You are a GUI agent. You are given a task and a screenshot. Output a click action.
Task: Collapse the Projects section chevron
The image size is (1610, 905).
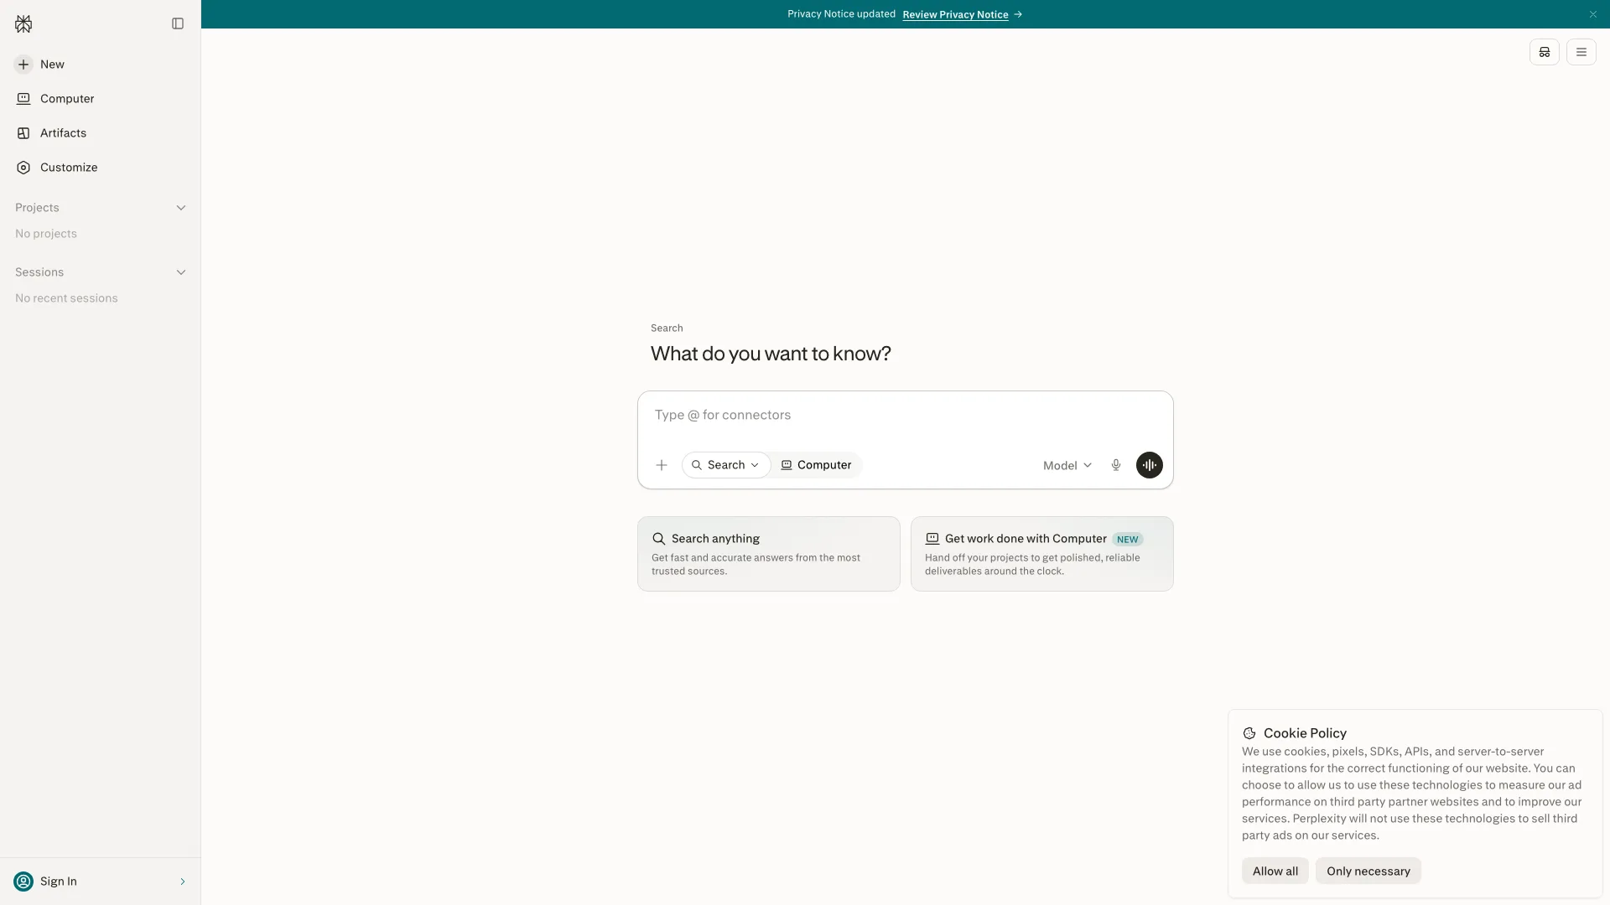181,208
